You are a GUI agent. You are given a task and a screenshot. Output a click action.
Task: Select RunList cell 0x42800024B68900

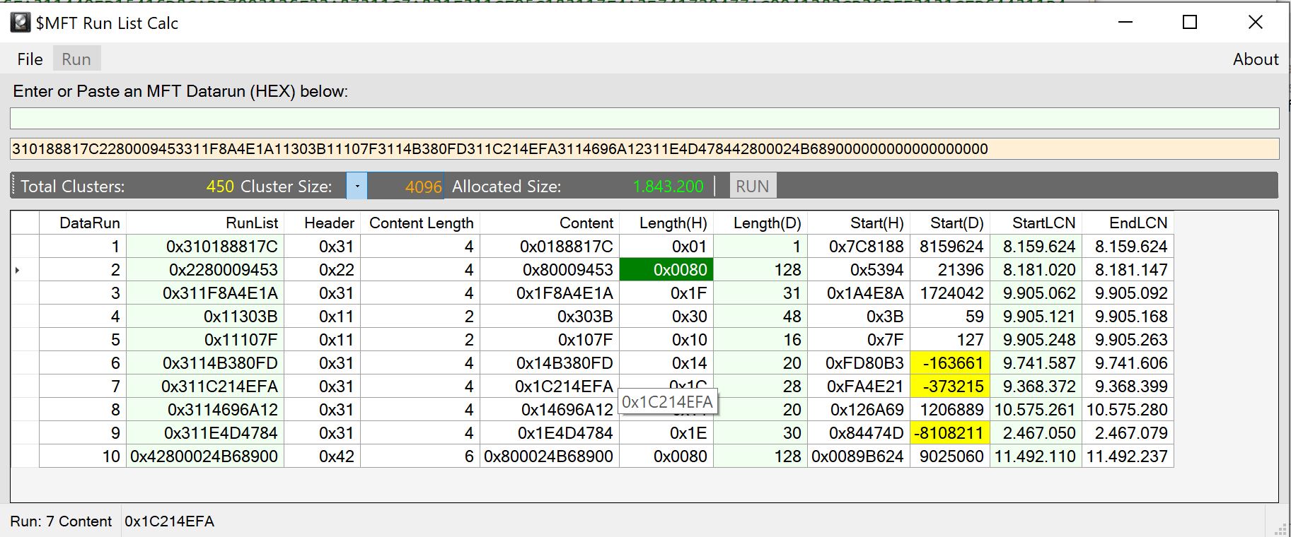[x=205, y=456]
